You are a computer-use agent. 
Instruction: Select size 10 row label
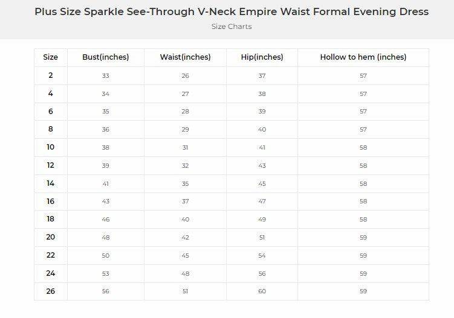51,147
